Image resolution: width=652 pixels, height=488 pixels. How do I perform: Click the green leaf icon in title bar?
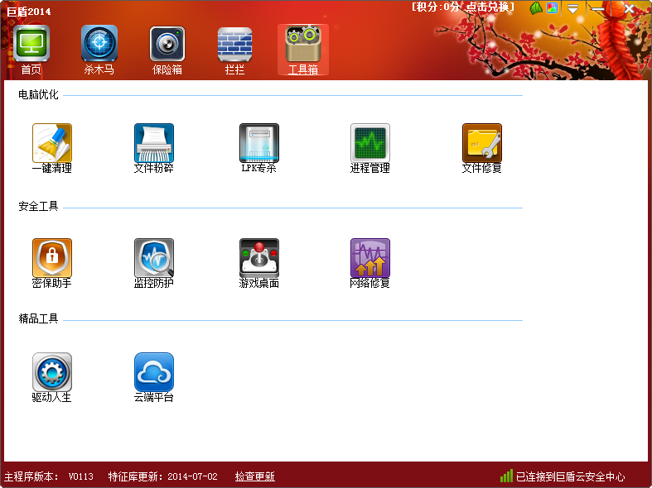pos(536,8)
